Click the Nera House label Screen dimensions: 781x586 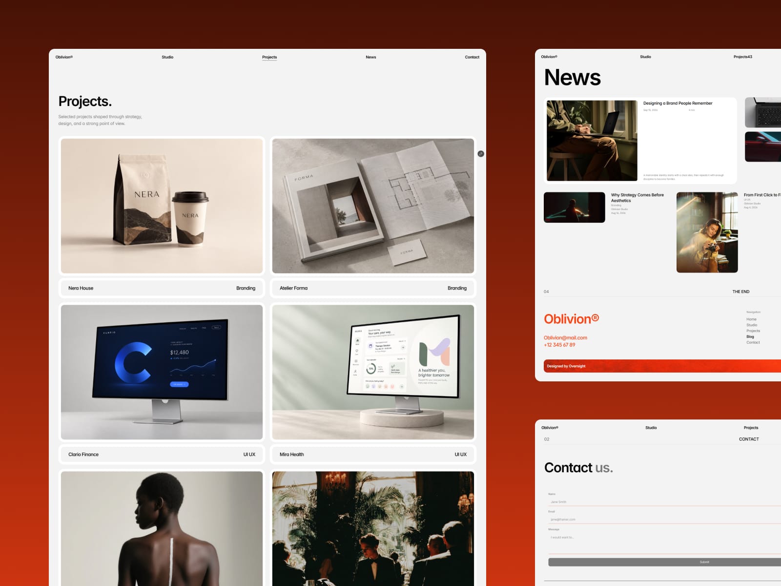pyautogui.click(x=81, y=288)
